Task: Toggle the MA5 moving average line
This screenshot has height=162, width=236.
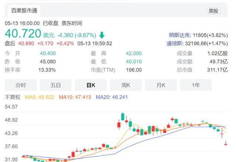Action: point(39,97)
